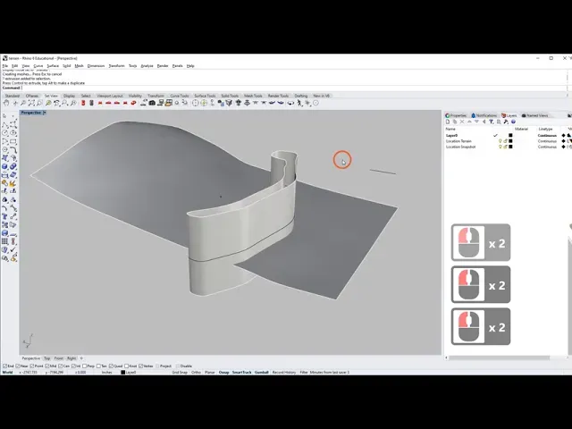The width and height of the screenshot is (572, 429).
Task: Click Grid Snap in the status bar
Action: pyautogui.click(x=180, y=372)
